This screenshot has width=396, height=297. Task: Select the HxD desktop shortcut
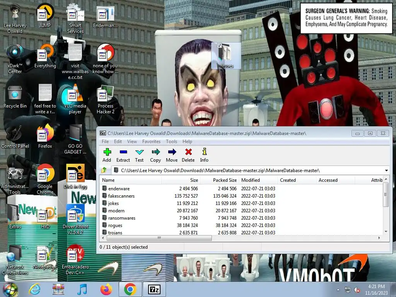[x=45, y=217]
